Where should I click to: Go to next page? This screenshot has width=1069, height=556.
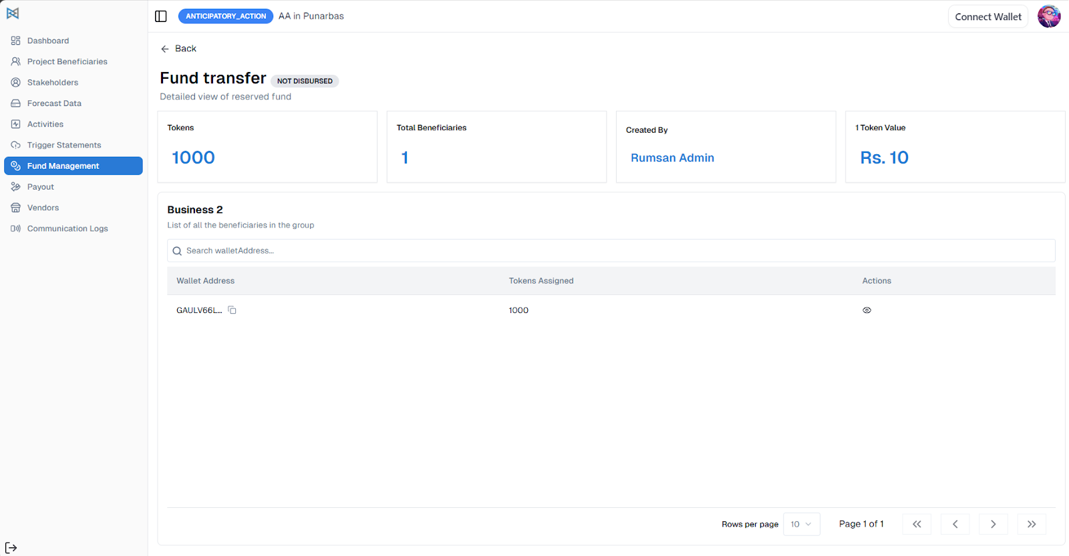pyautogui.click(x=993, y=524)
